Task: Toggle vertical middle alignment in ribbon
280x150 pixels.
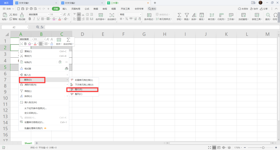Action: (79, 14)
